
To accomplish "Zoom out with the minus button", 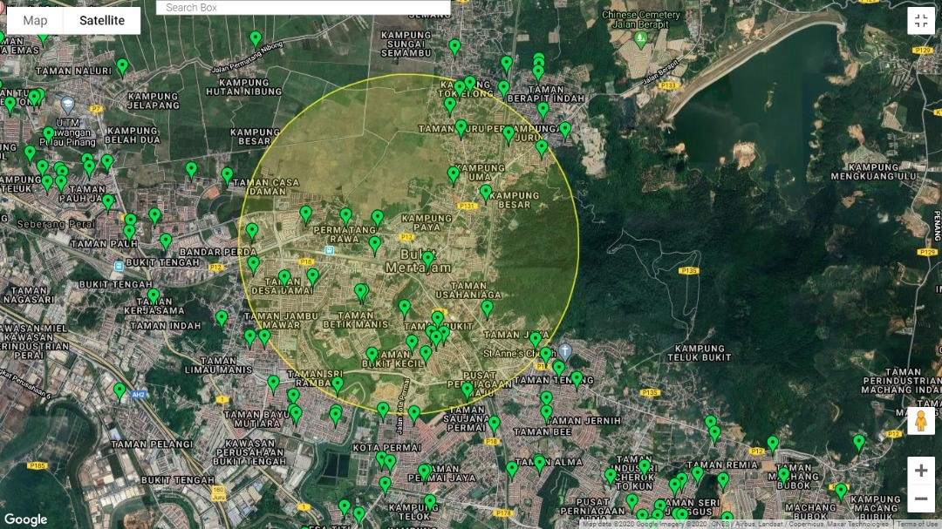I will [x=920, y=498].
